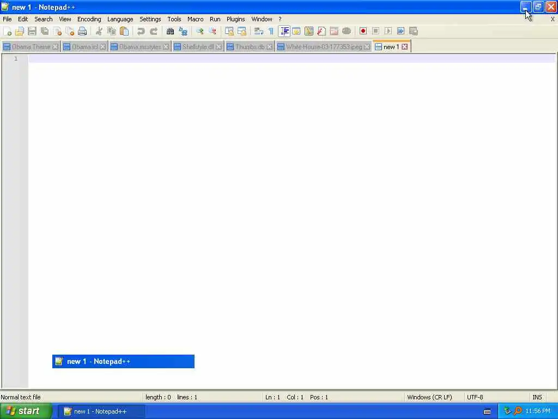This screenshot has width=558, height=419.
Task: Open the Settings menu
Action: 150,19
